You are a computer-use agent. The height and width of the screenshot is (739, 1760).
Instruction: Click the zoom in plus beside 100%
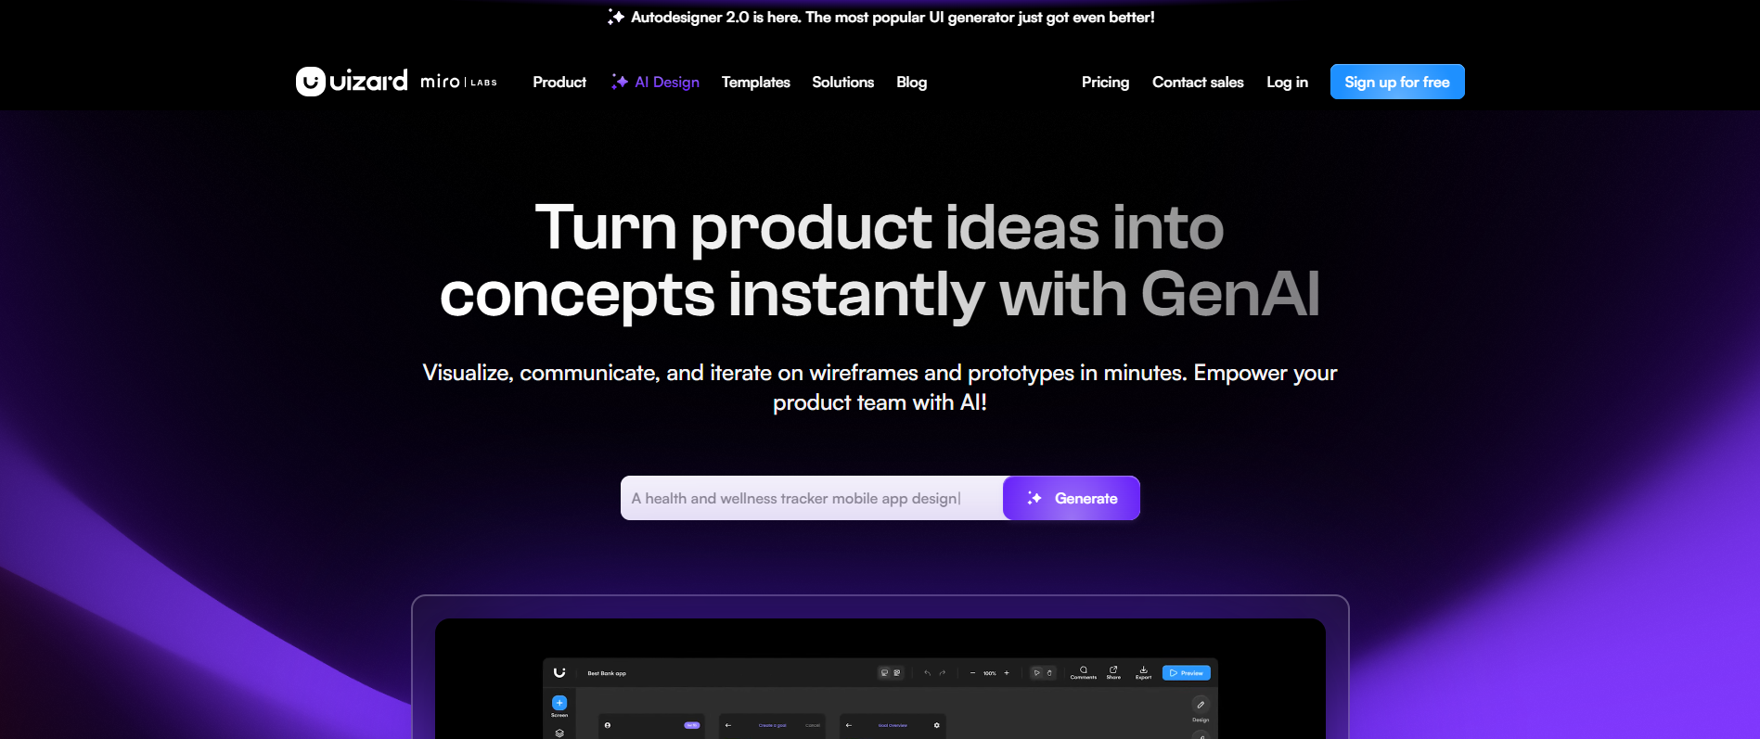pyautogui.click(x=1007, y=673)
